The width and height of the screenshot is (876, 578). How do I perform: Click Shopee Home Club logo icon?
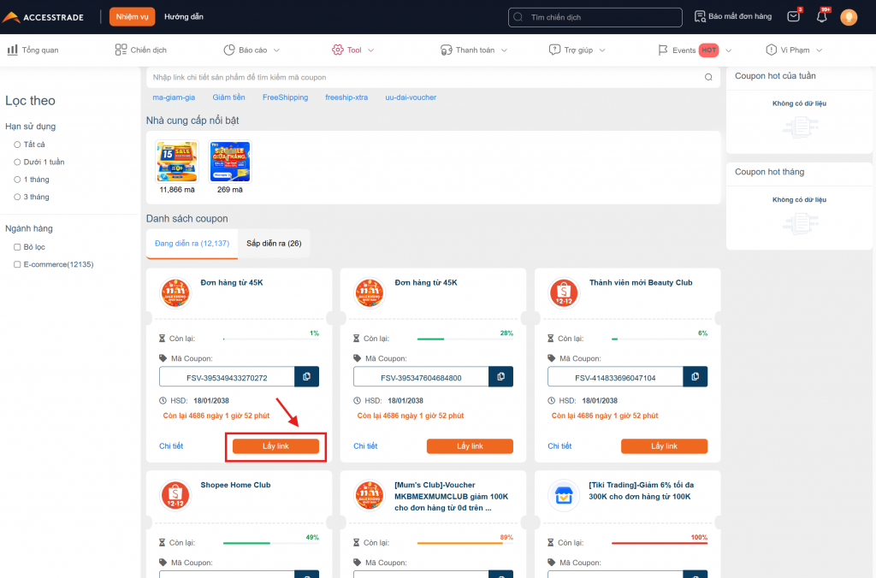click(x=175, y=495)
